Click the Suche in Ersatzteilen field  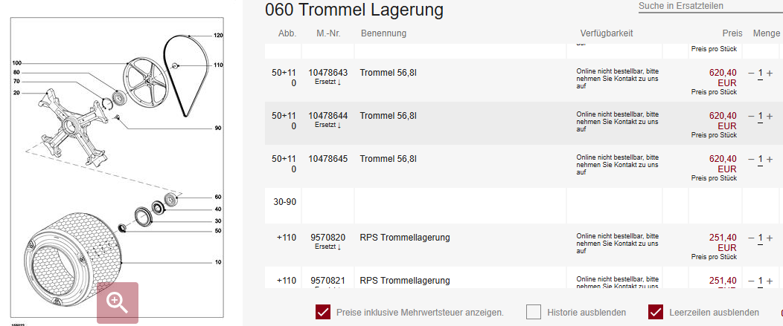[x=710, y=7]
